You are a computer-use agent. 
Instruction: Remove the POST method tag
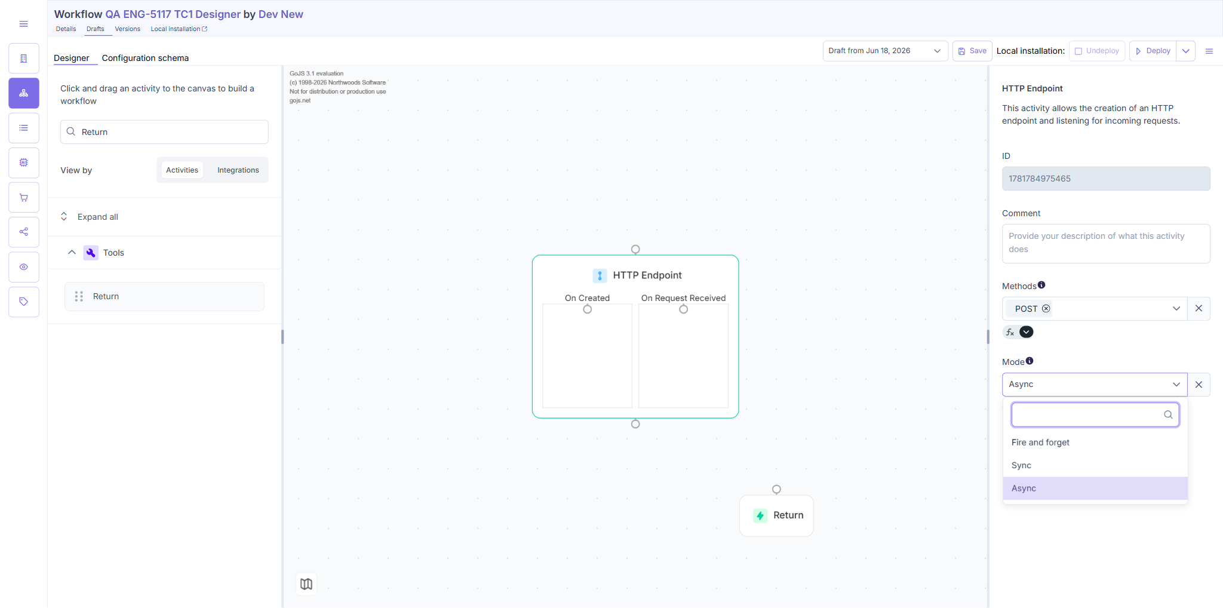click(x=1046, y=309)
